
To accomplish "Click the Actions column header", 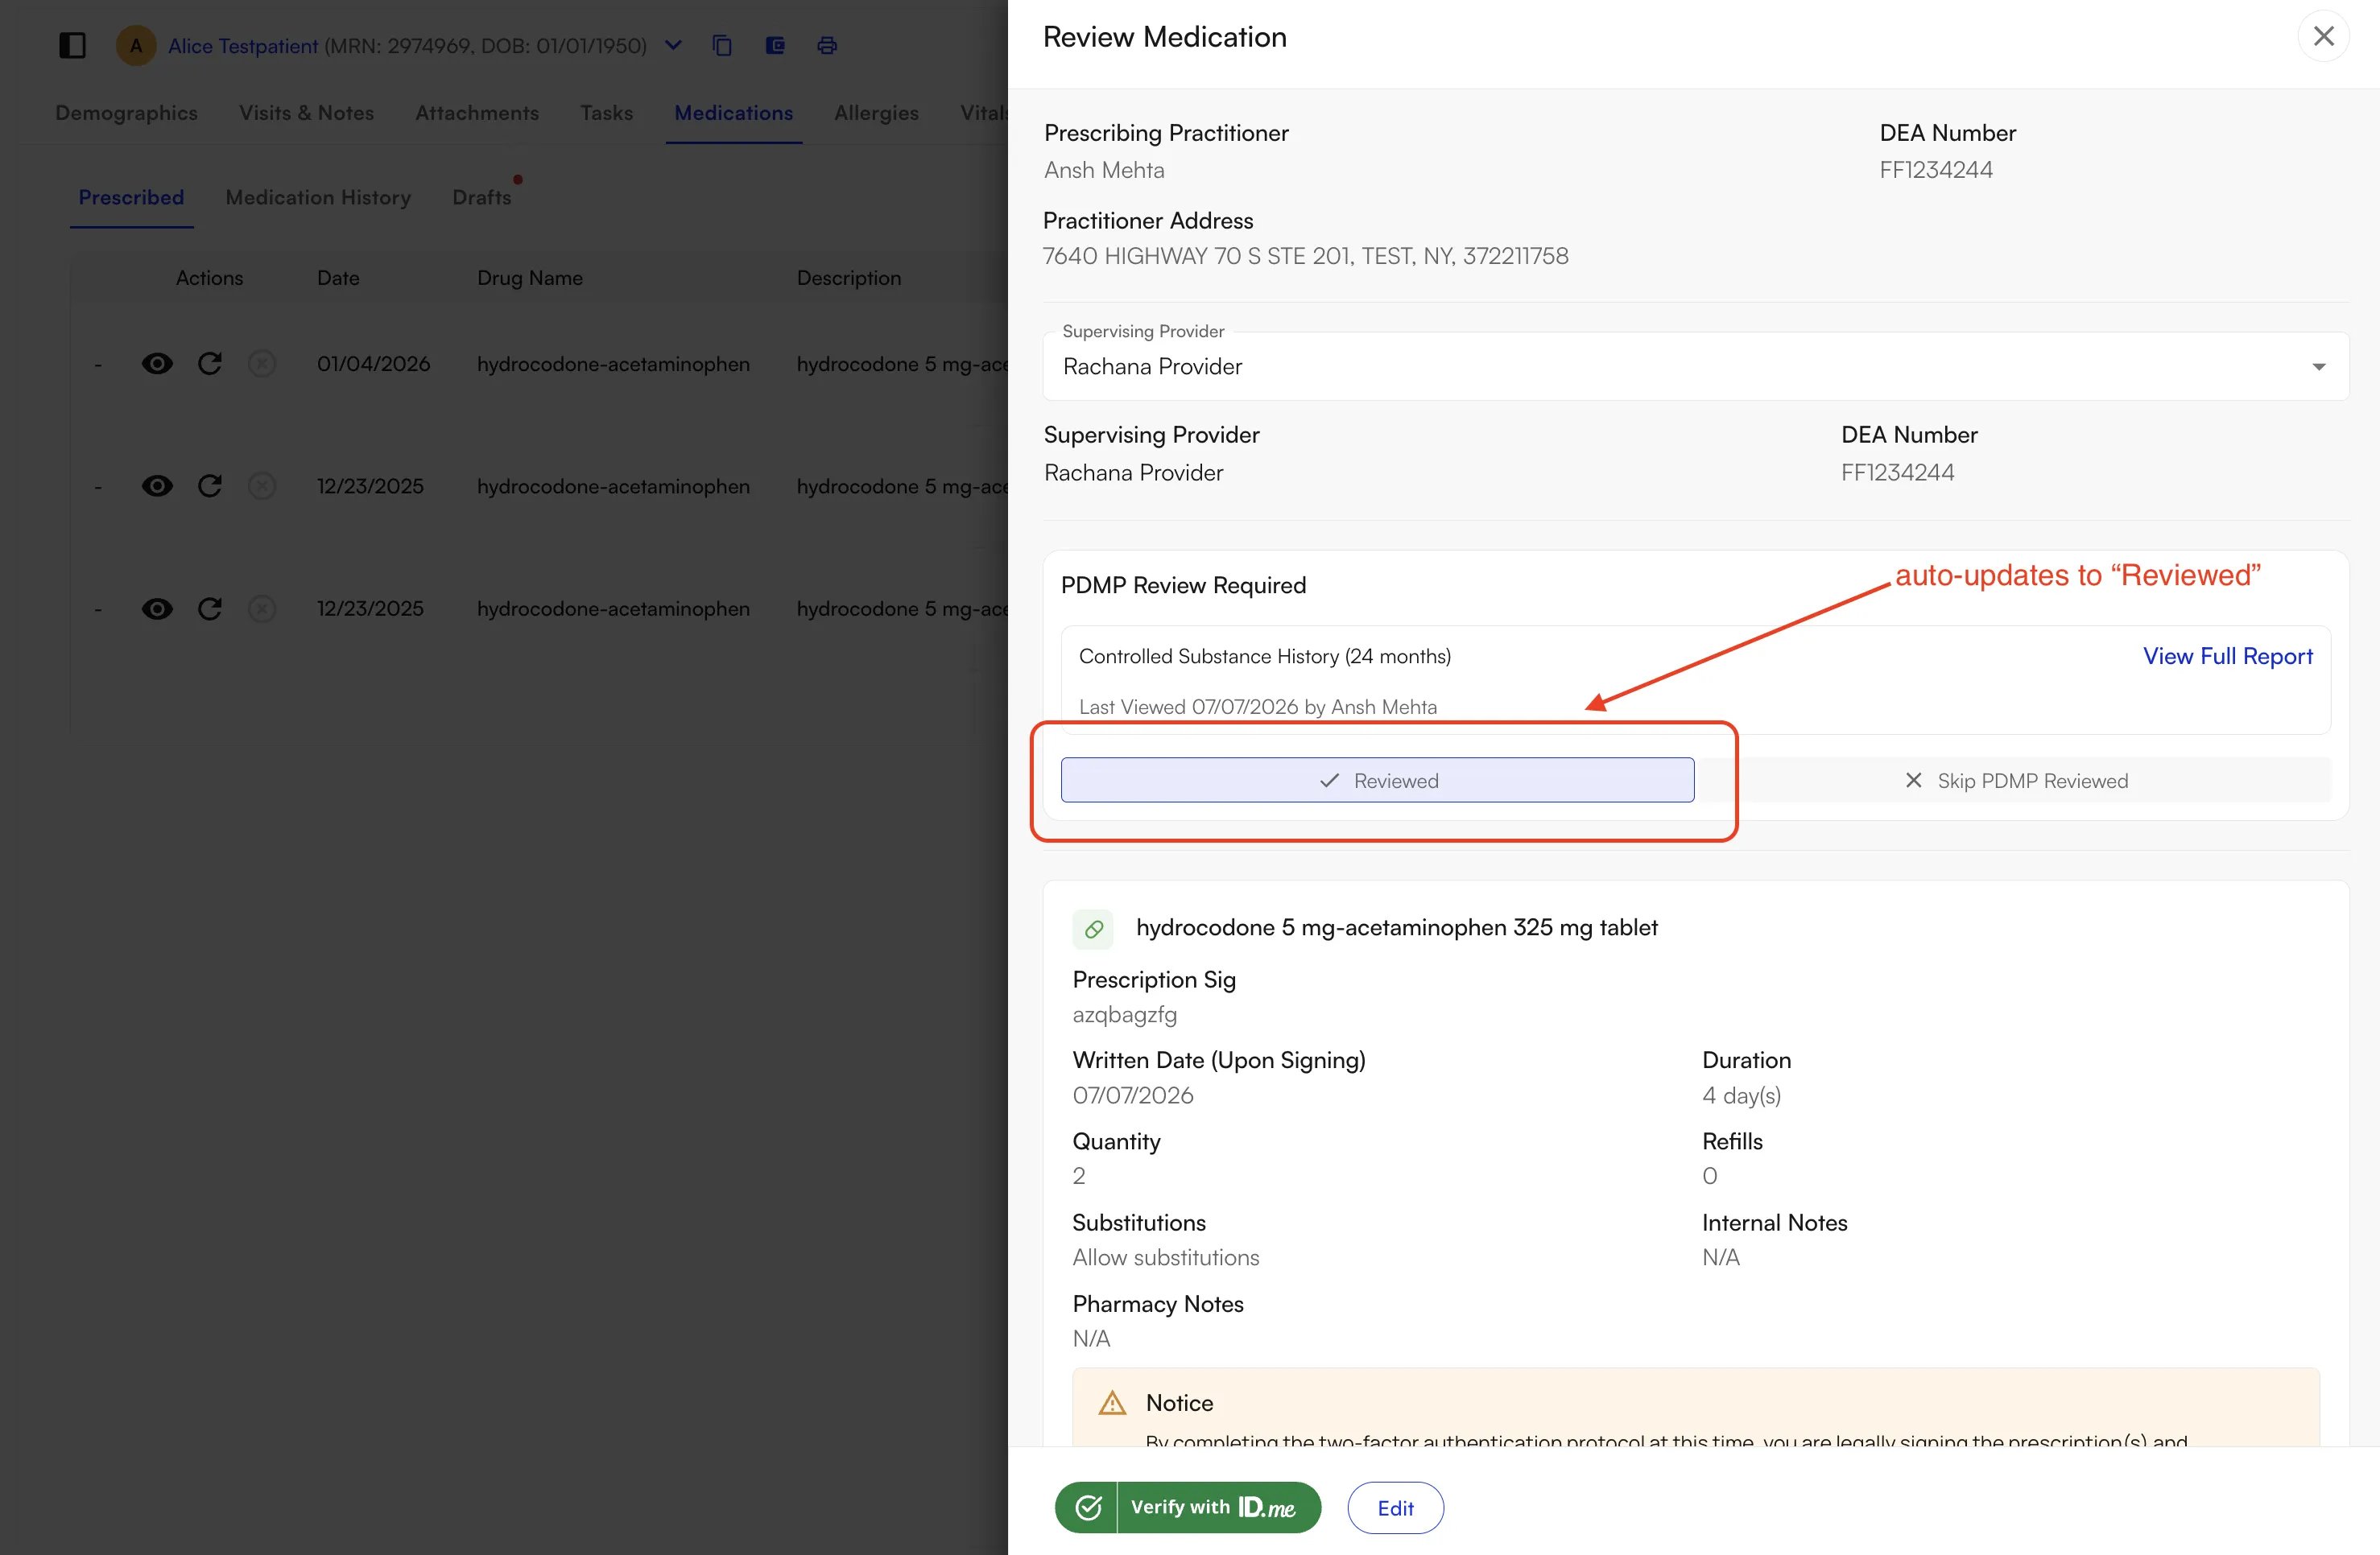I will 209,278.
